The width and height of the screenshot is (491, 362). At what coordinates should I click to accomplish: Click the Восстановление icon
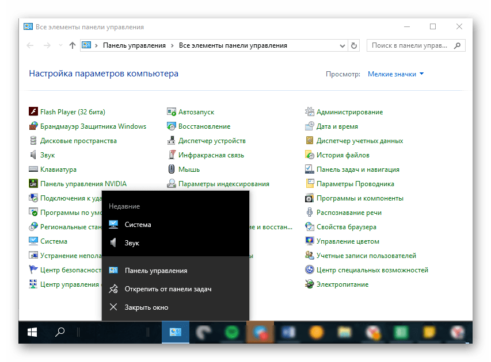coord(172,126)
